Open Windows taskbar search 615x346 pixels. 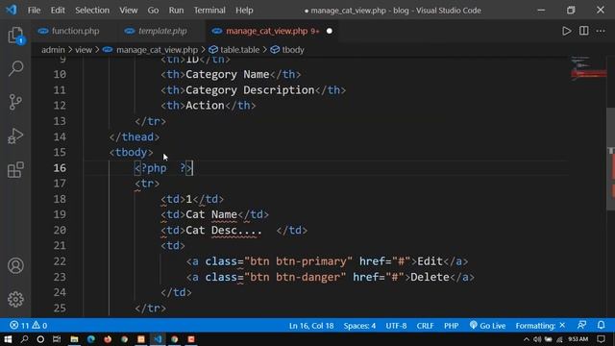[x=24, y=339]
